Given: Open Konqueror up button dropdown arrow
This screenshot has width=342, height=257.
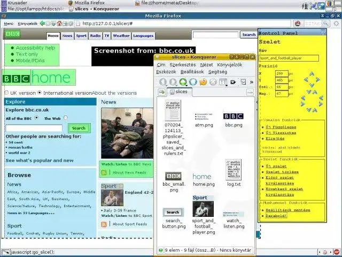Looking at the screenshot, I should pyautogui.click(x=186, y=85).
